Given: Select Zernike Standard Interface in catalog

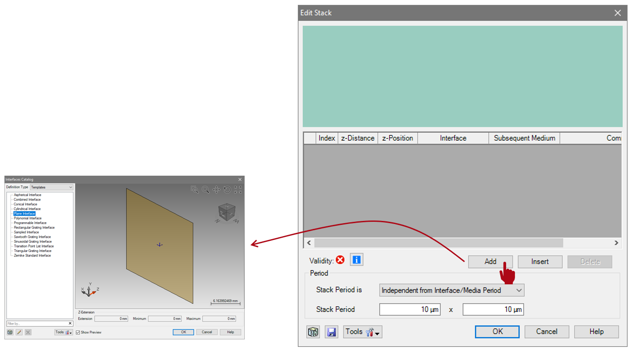Looking at the screenshot, I should pyautogui.click(x=32, y=256).
